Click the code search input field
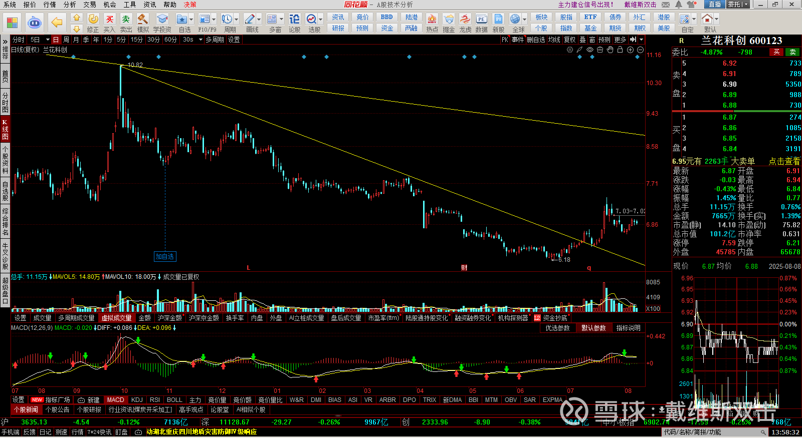 point(715,432)
